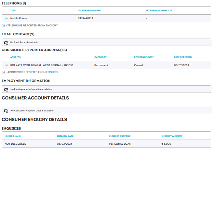Click the Telephone Number column header
The height and width of the screenshot is (215, 214).
(x=89, y=11)
